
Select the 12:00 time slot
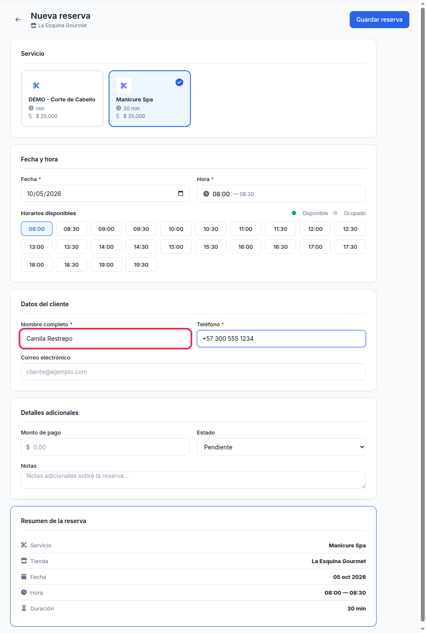click(x=315, y=229)
